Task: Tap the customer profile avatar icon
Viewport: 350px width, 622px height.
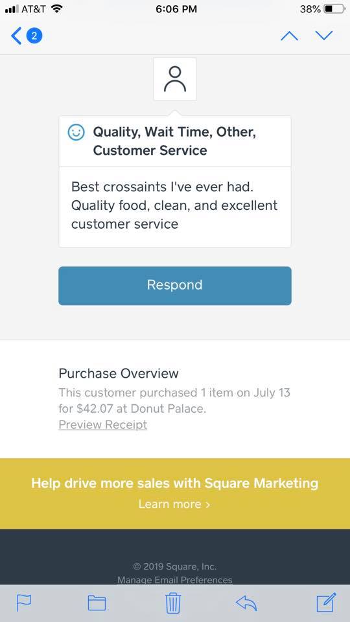Action: pos(175,79)
